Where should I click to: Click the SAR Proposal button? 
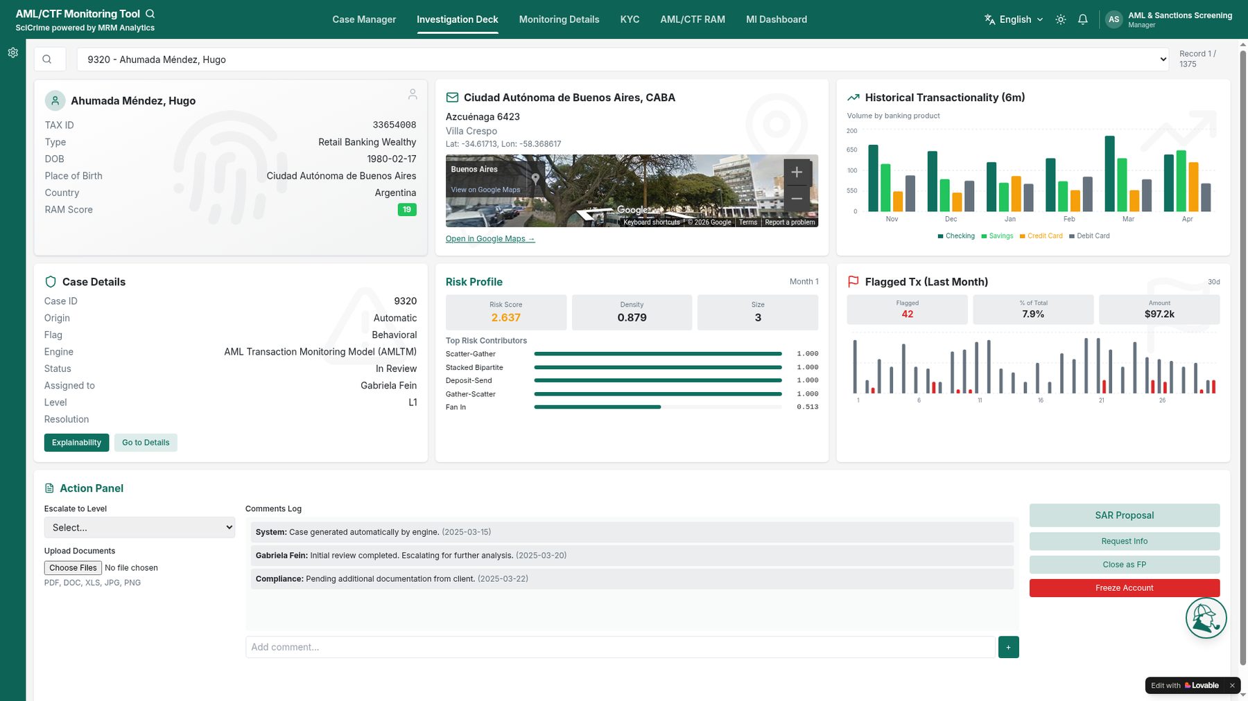[x=1125, y=515]
